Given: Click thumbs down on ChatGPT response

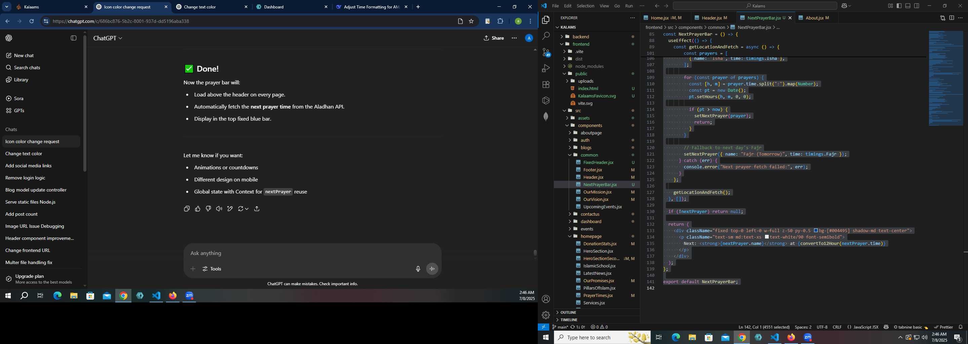Looking at the screenshot, I should coord(208,209).
